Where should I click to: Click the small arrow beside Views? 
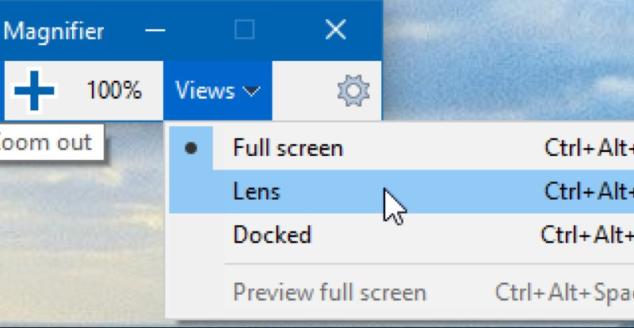tap(252, 91)
